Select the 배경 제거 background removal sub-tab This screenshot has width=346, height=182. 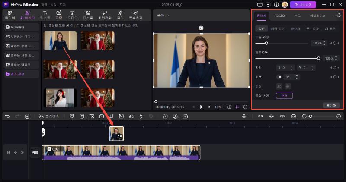pyautogui.click(x=278, y=28)
